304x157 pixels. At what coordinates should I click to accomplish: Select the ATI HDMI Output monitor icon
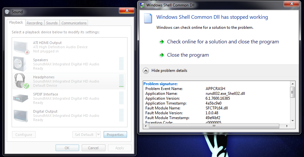coord(21,47)
